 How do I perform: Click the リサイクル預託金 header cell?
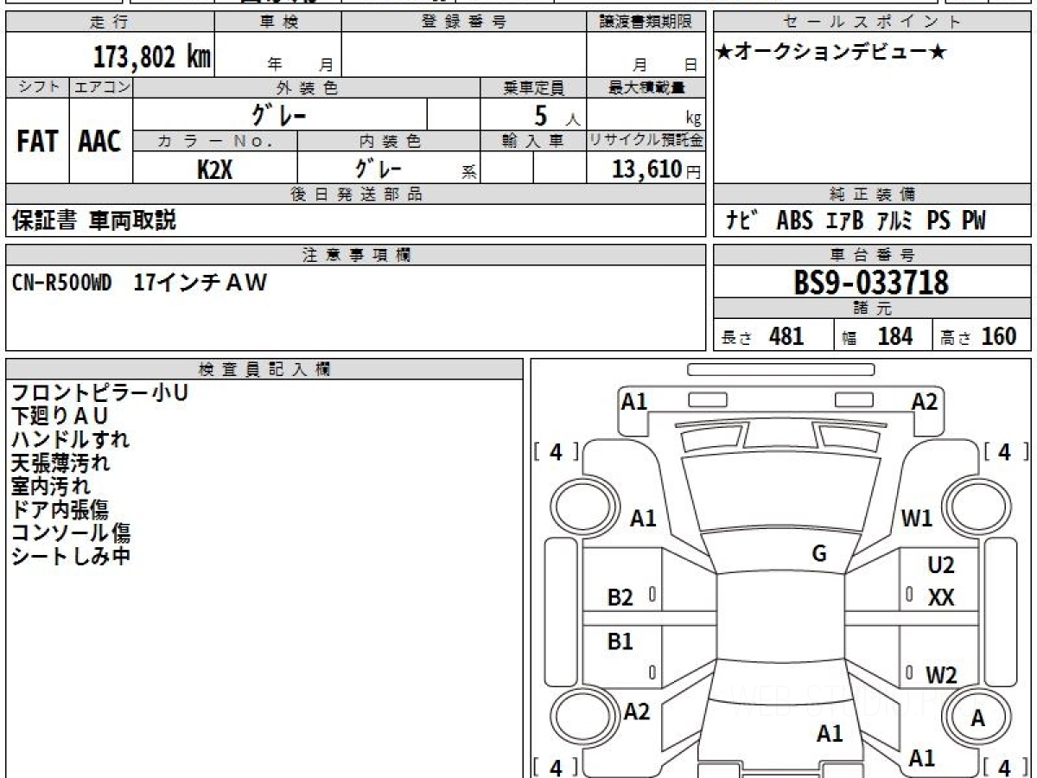coord(646,141)
